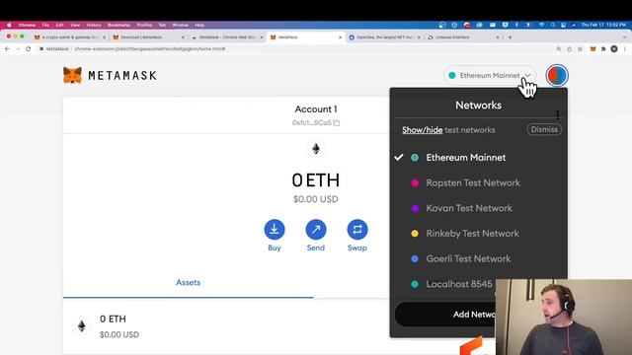632x355 pixels.
Task: Click the Send arrow button
Action: pos(316,230)
